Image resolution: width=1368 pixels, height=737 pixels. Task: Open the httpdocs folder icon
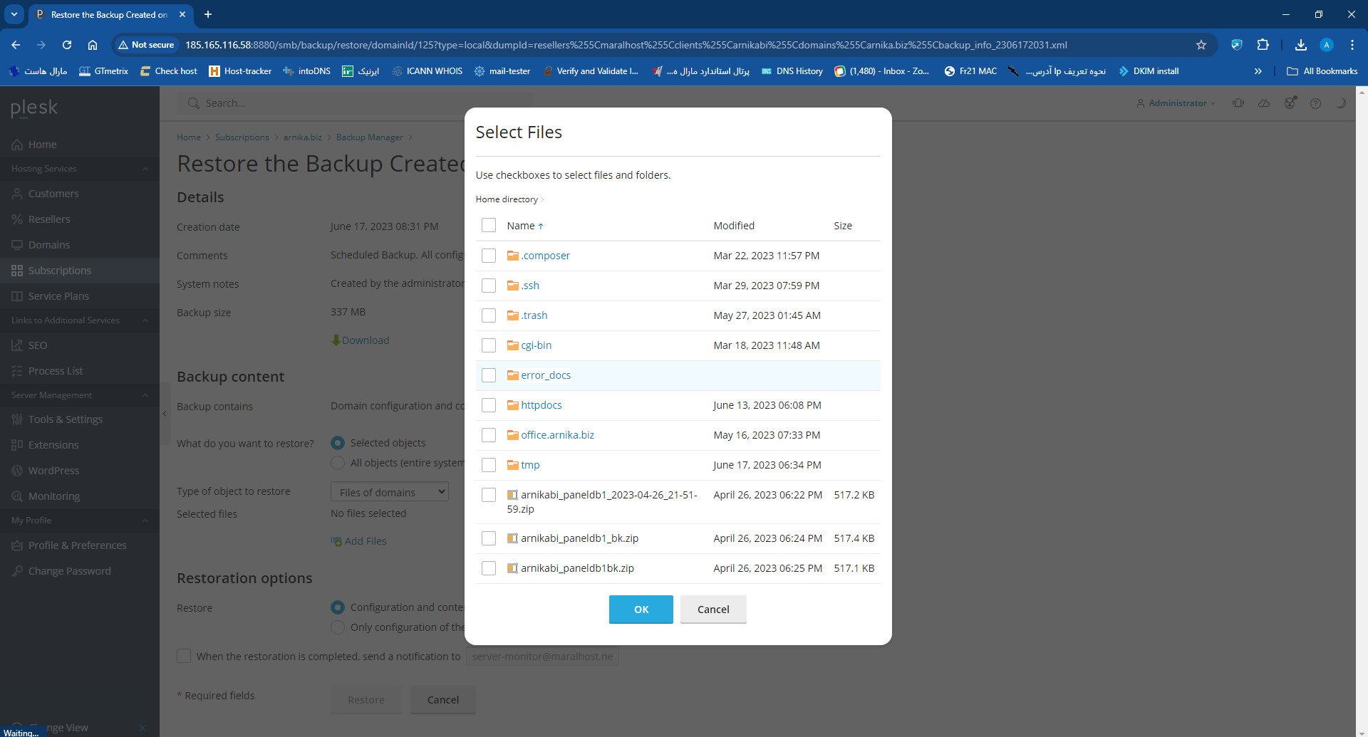512,405
